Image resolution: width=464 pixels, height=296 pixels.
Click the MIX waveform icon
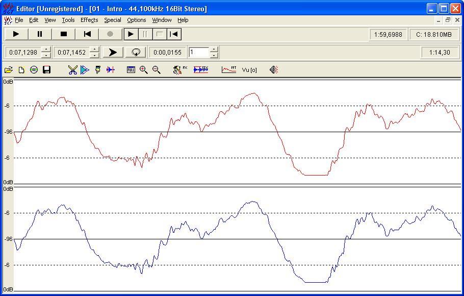[201, 70]
